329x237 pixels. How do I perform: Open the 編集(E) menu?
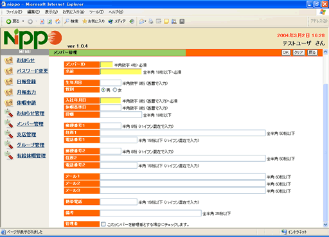click(33, 12)
